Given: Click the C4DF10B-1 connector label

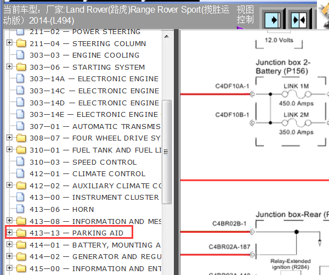Looking at the screenshot, I should tap(232, 115).
